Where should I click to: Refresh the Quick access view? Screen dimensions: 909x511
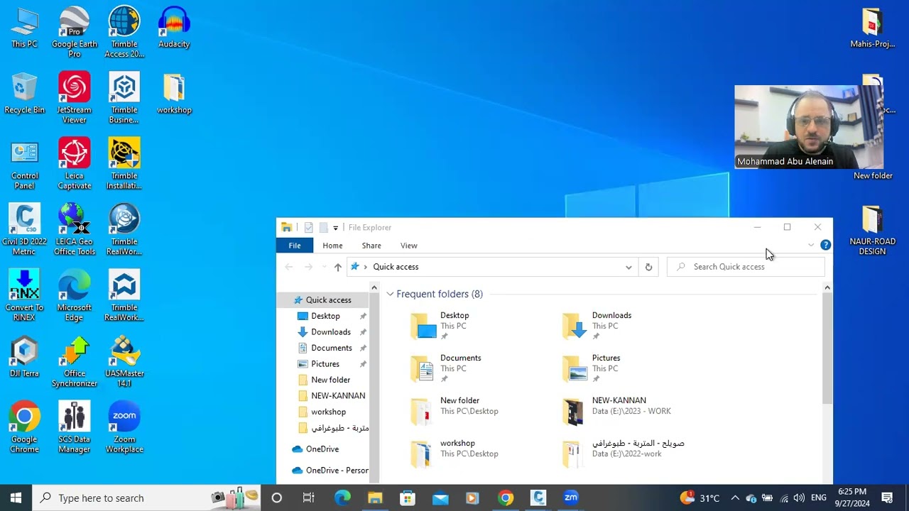point(648,267)
